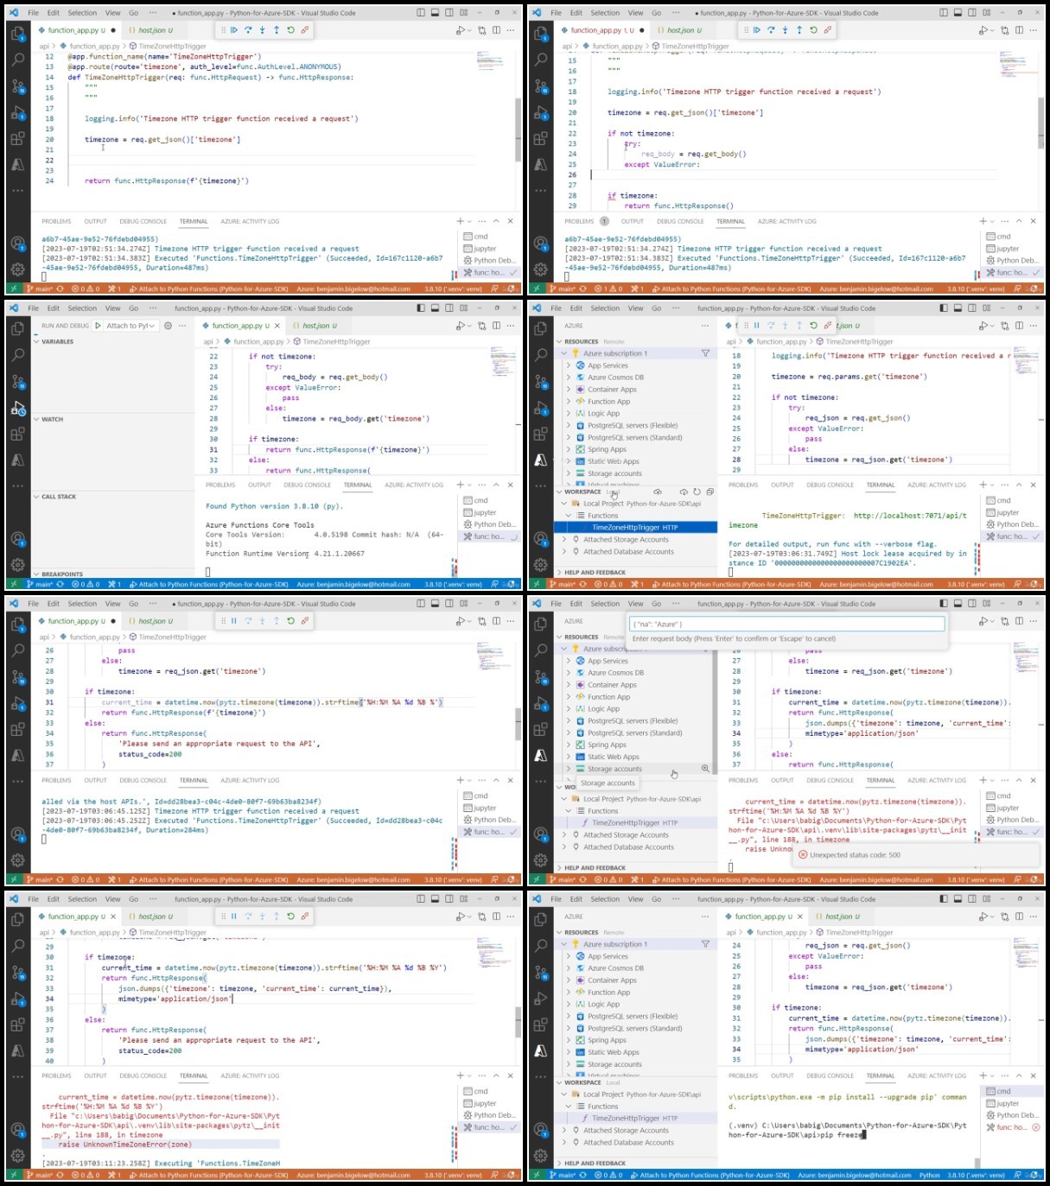This screenshot has width=1050, height=1186.
Task: Expand Attached Storage Accounts in the TimeZoneHttpTrigger-selected window
Action: (x=564, y=539)
